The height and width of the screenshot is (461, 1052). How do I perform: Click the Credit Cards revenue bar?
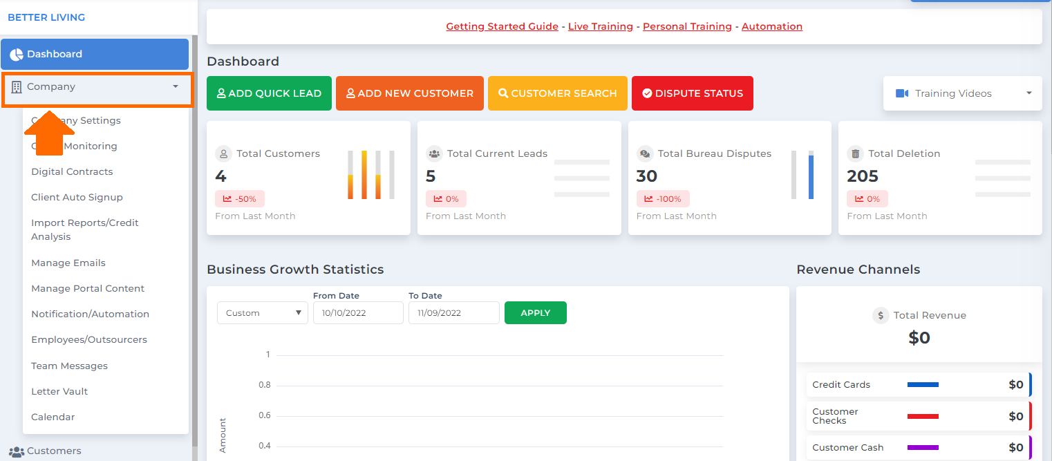coord(923,385)
